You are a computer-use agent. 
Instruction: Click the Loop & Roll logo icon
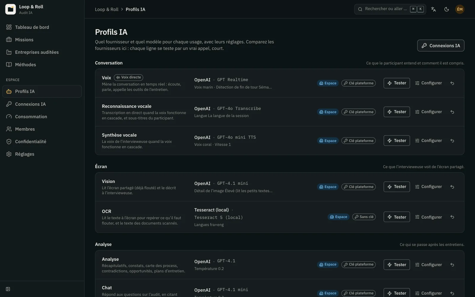10,9
